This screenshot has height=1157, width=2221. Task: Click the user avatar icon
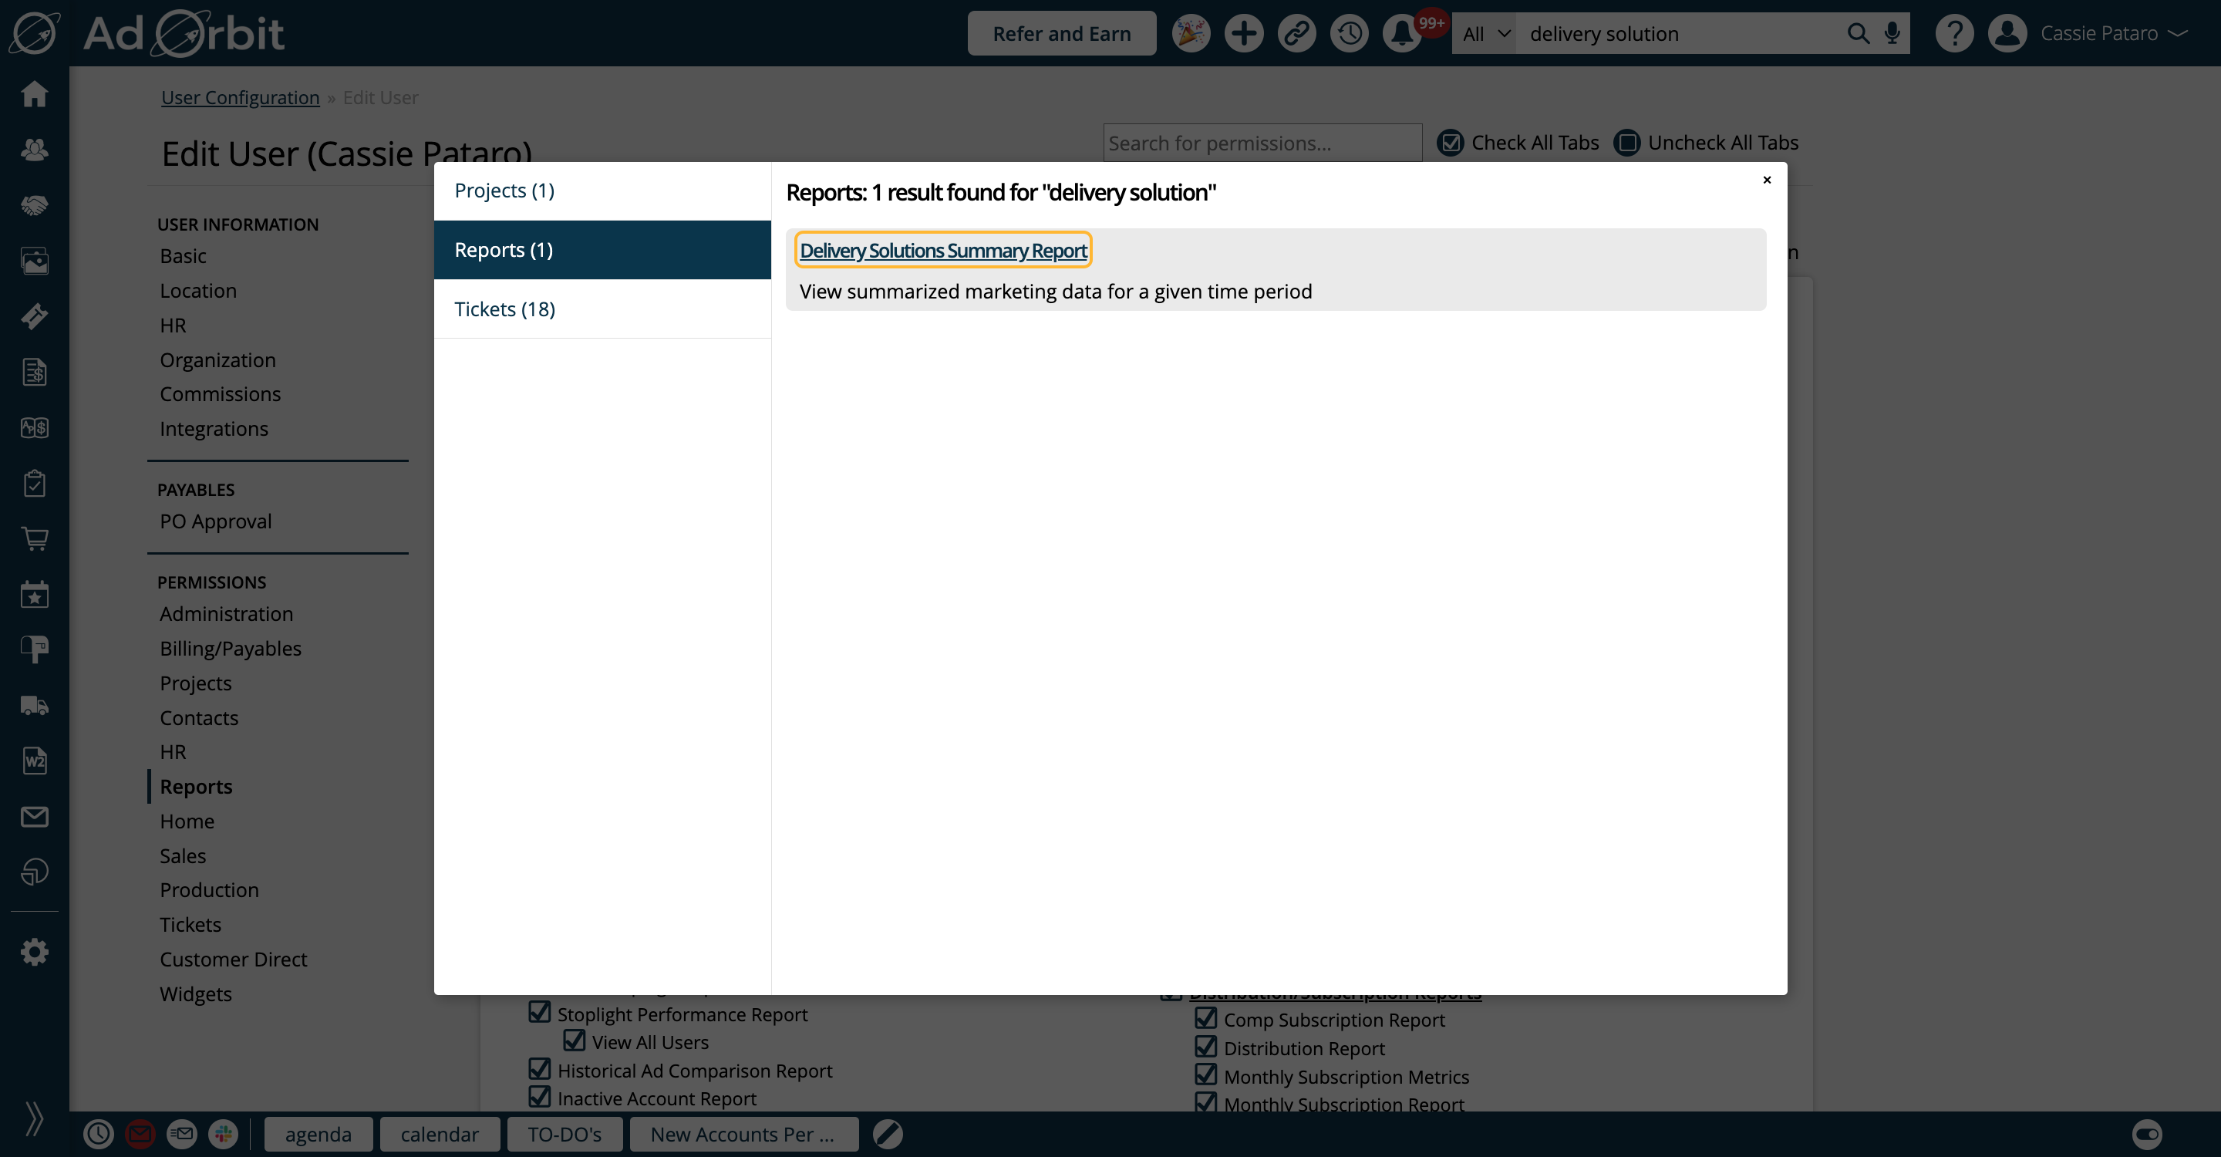(x=2007, y=34)
